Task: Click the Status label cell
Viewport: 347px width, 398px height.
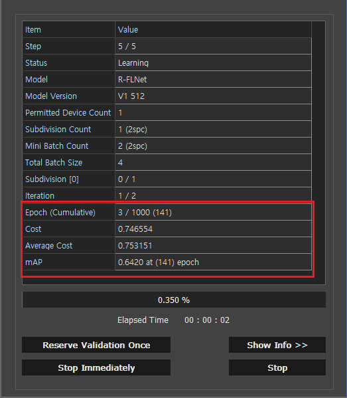Action: (x=69, y=62)
